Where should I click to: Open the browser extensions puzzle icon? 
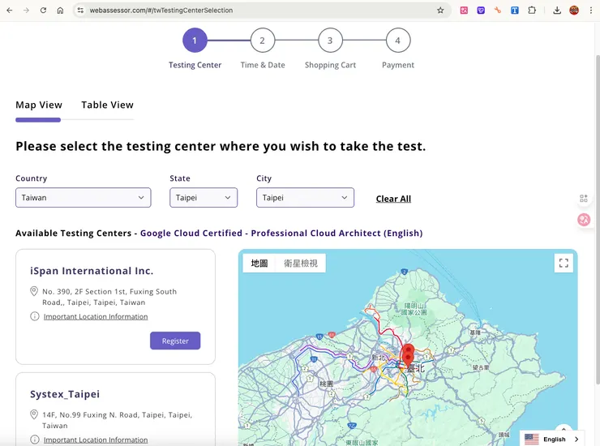coord(532,11)
